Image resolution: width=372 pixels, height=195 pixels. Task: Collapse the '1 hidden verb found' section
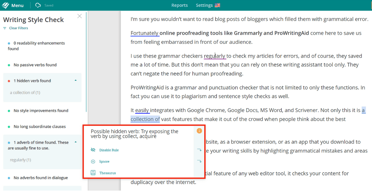(x=76, y=81)
